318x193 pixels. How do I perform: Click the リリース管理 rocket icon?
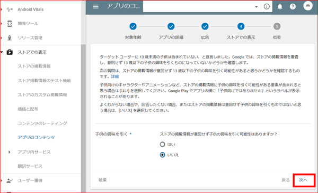click(10, 38)
